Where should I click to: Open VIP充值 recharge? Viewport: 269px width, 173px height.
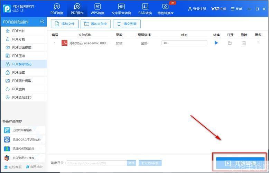[219, 9]
